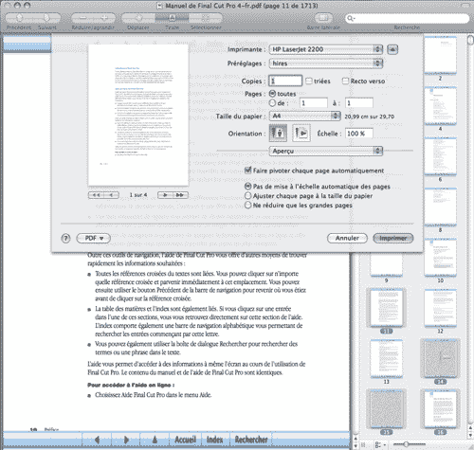Click the Imprimer button
The image size is (474, 450).
click(x=393, y=238)
